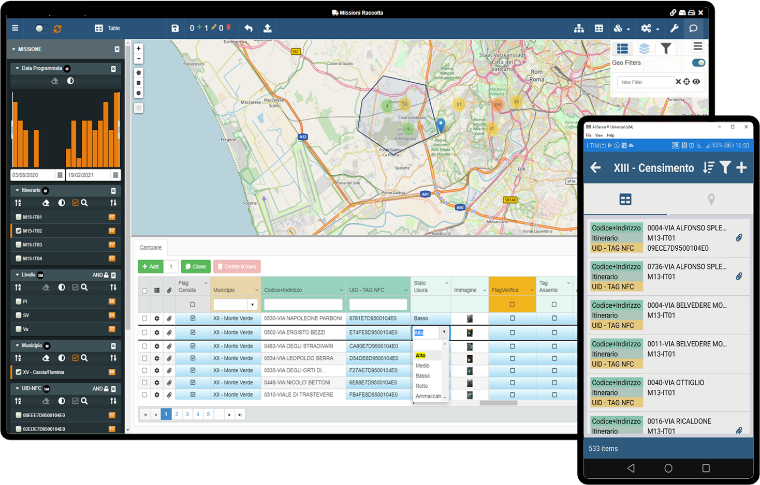
Task: Choose Medio from the dropdown list
Action: click(422, 366)
